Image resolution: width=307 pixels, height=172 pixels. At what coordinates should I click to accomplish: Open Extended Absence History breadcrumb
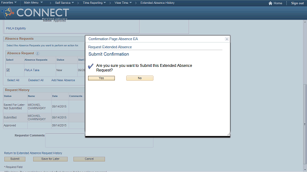click(x=157, y=3)
